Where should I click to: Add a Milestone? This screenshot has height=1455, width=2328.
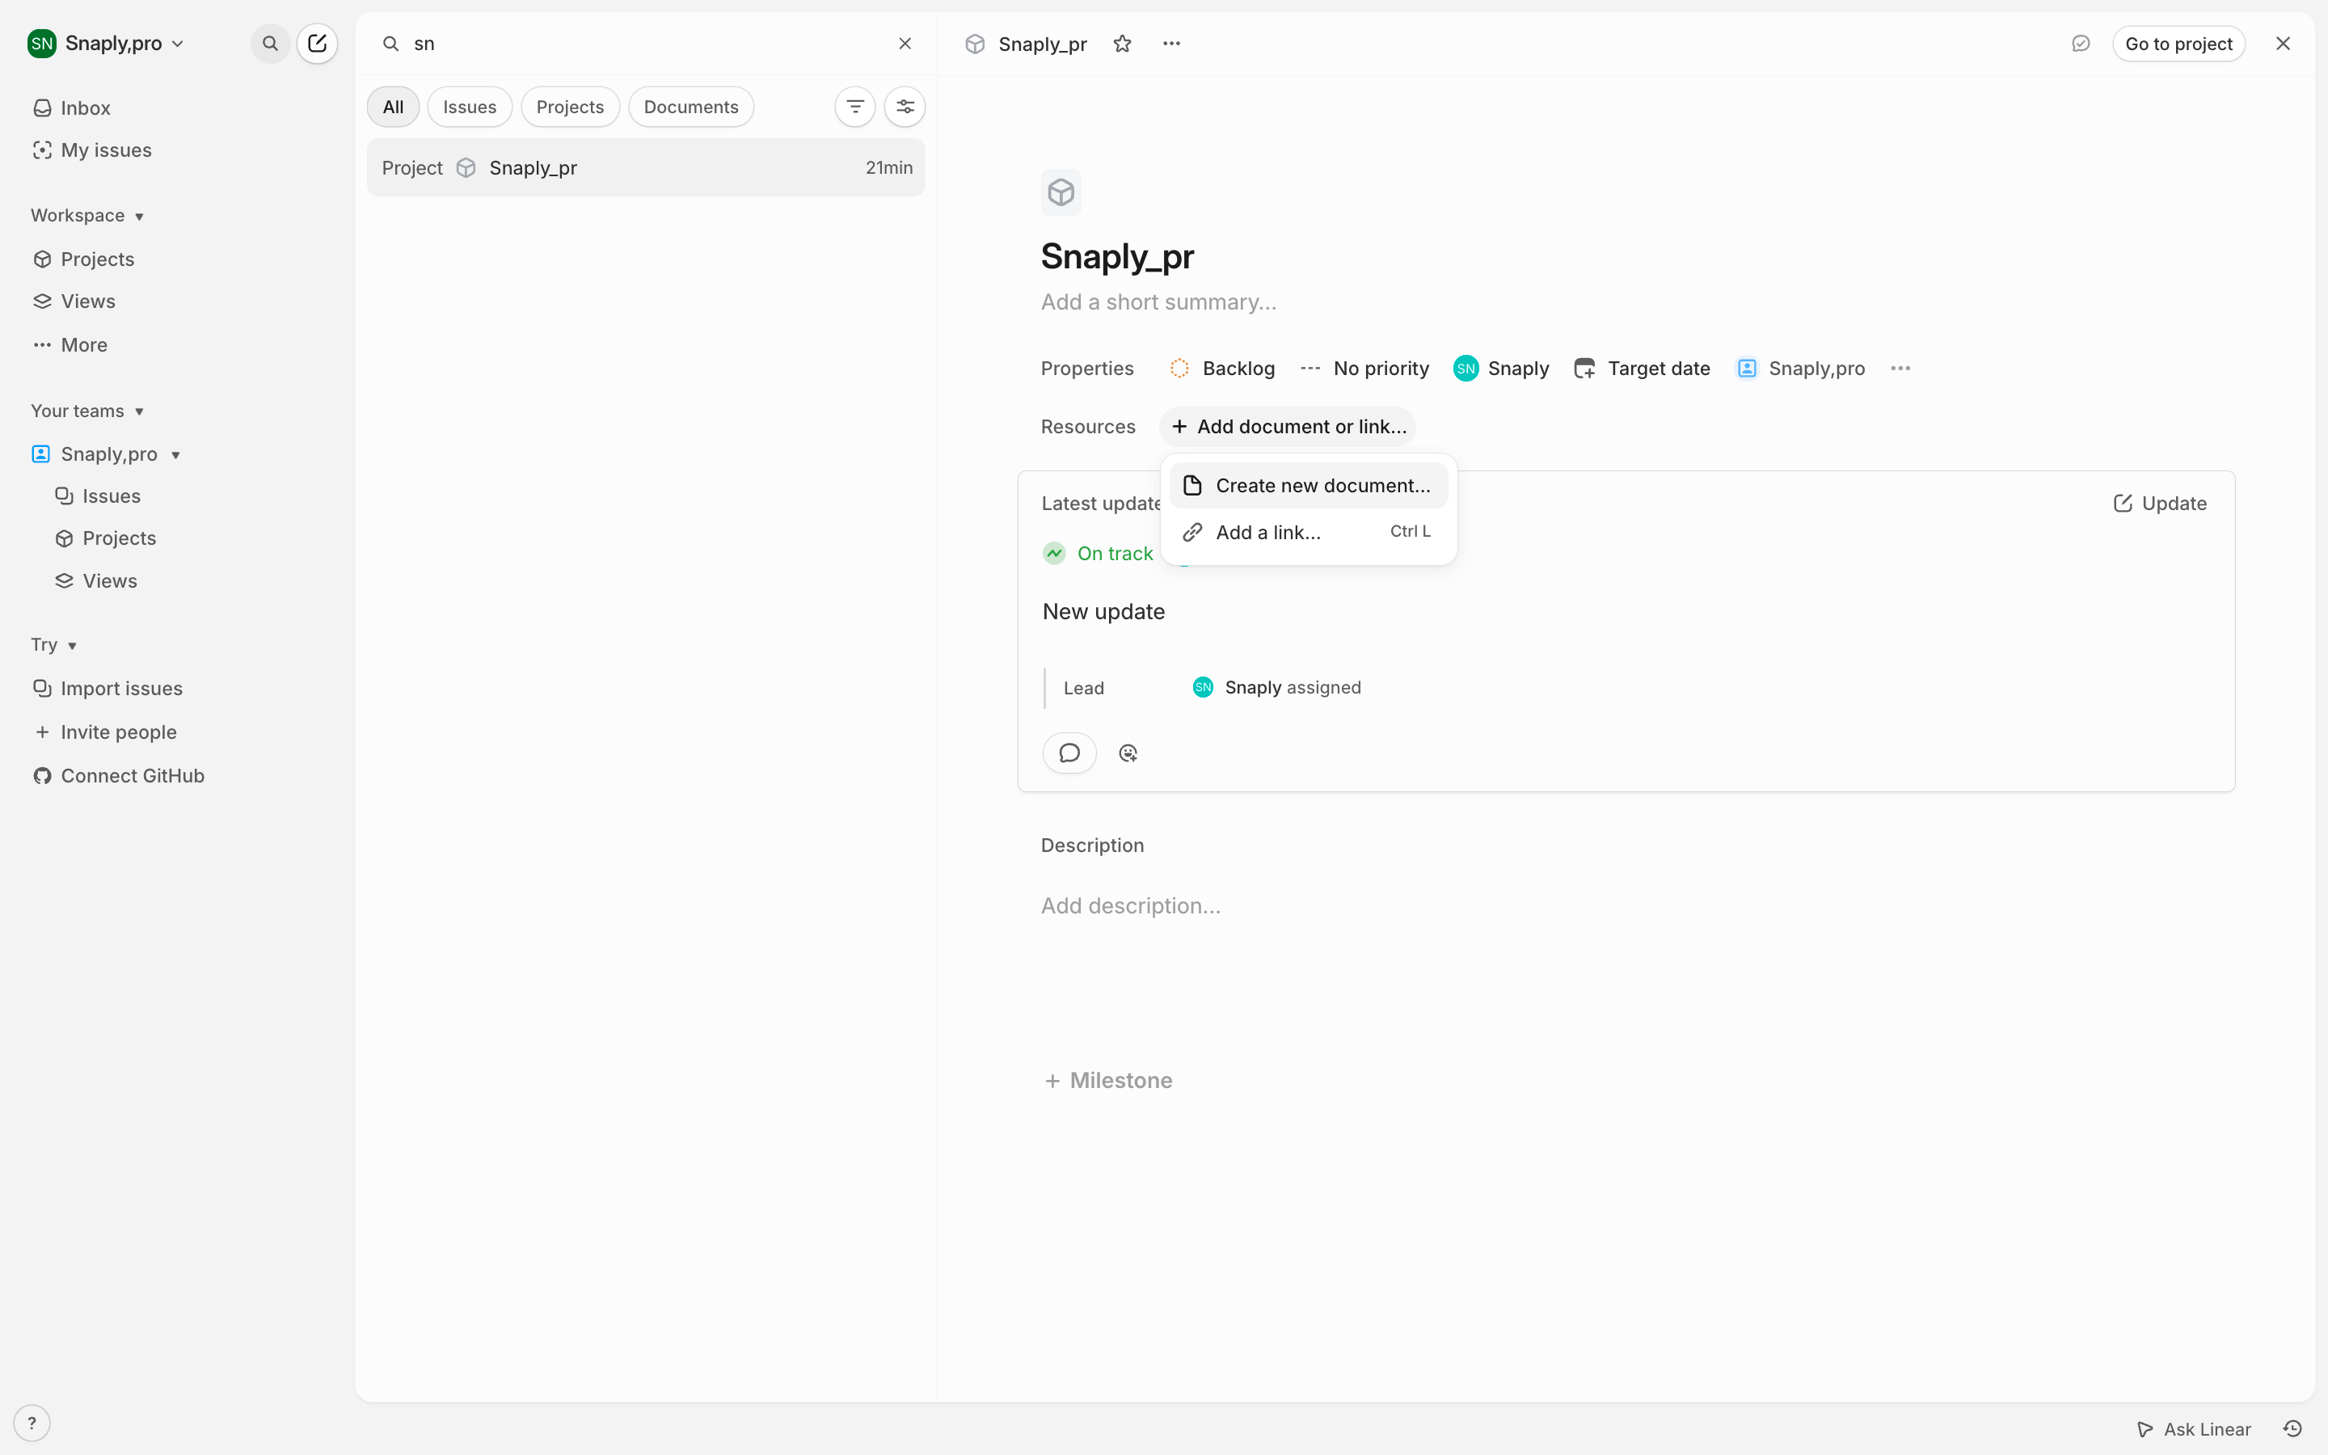[x=1107, y=1081]
